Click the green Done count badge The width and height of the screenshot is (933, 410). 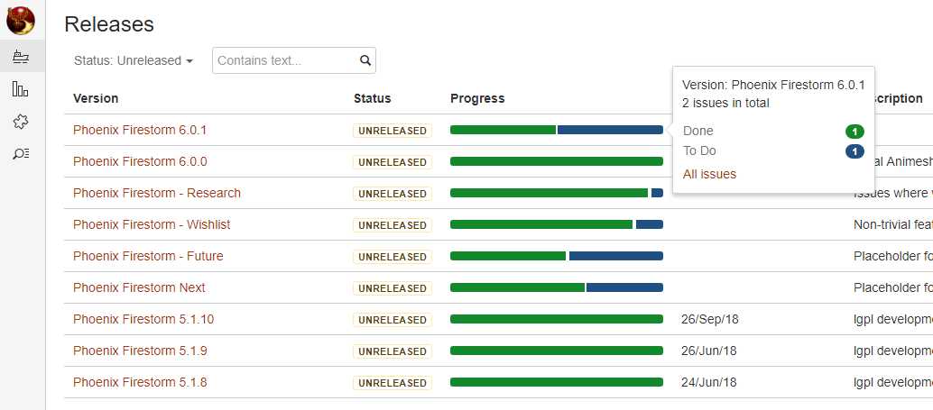[854, 132]
